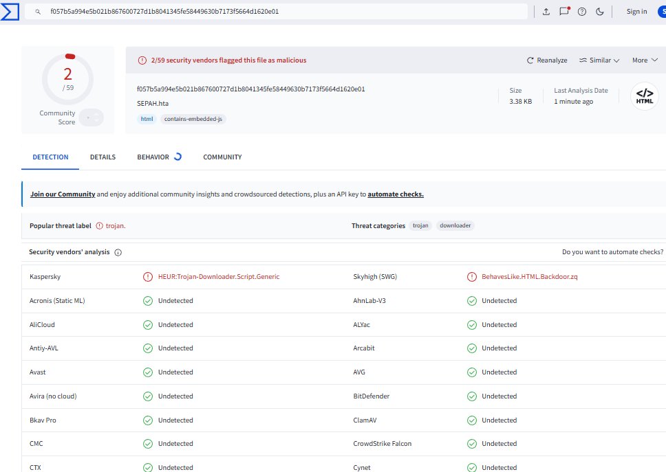Image resolution: width=666 pixels, height=472 pixels.
Task: Open the VirusTotal home logo
Action: tap(10, 12)
